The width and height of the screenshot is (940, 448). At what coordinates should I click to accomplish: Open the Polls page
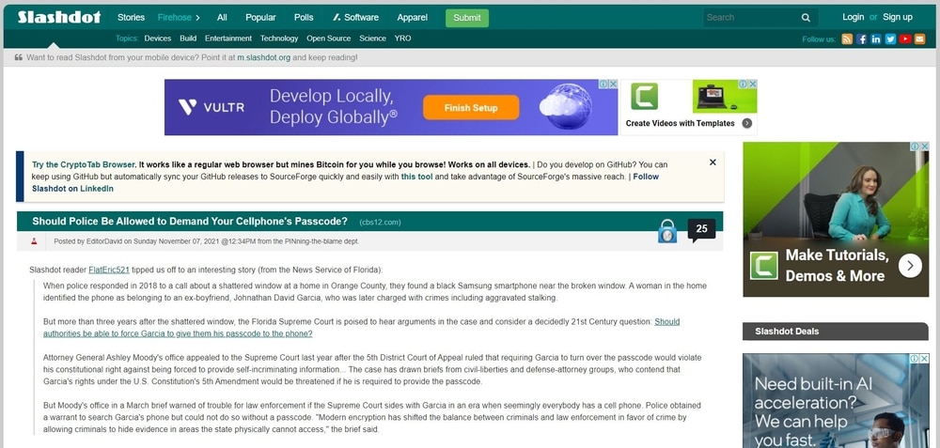pyautogui.click(x=304, y=17)
